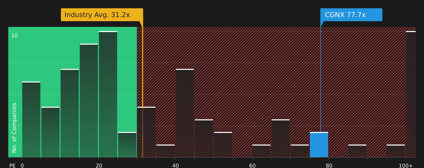
Task: Click the short histogram bar for PE 85-90
Action: (x=357, y=151)
